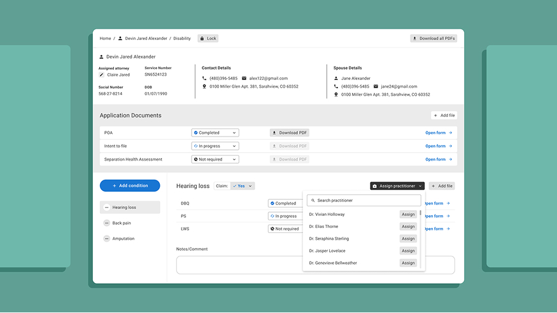The image size is (557, 313).
Task: Open form for DBQ row
Action: [438, 203]
